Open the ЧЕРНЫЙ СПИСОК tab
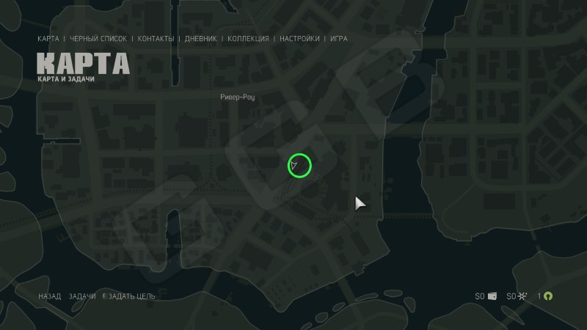Viewport: 587px width, 330px height. (x=98, y=39)
